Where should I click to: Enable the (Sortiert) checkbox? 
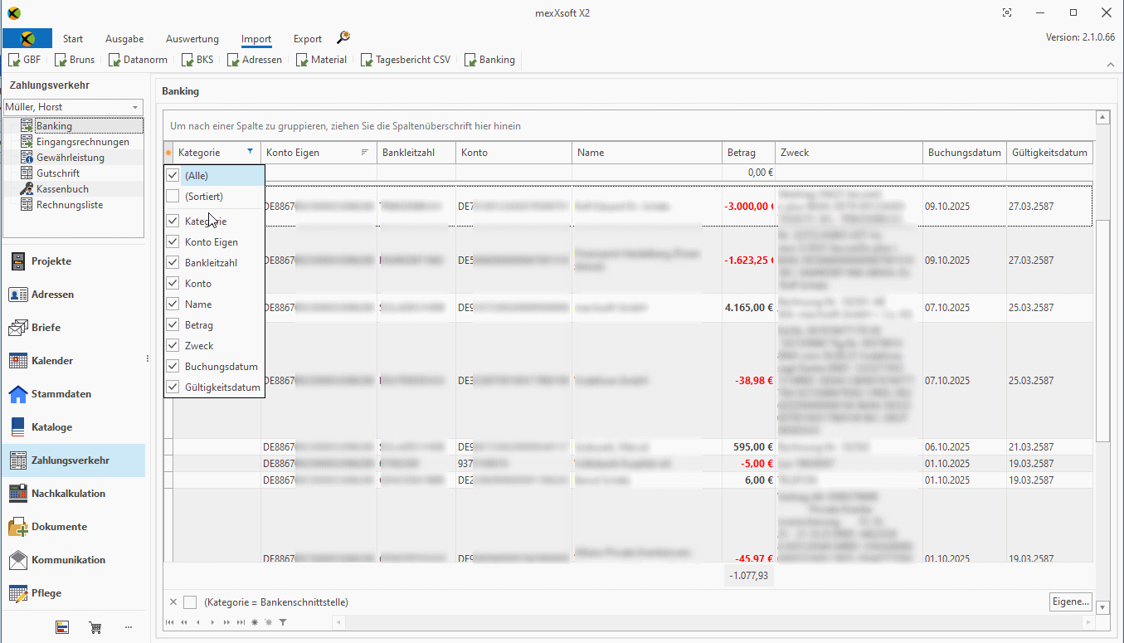click(x=173, y=197)
